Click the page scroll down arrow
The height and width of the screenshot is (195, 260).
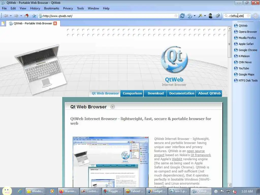pyautogui.click(x=230, y=185)
